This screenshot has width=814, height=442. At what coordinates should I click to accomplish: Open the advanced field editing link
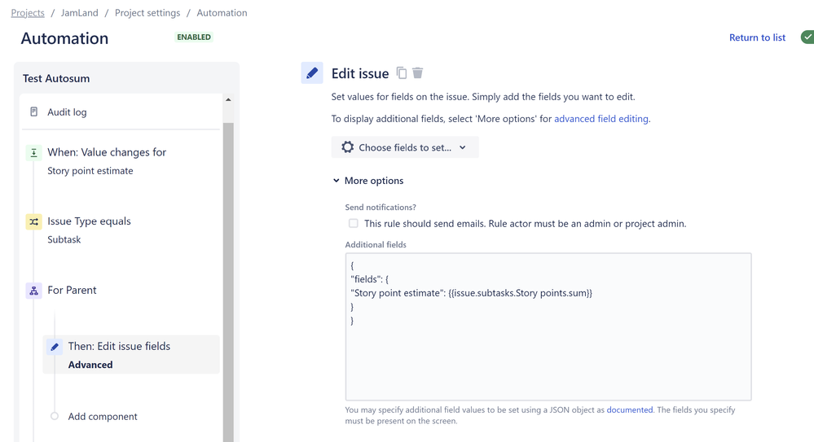(601, 119)
